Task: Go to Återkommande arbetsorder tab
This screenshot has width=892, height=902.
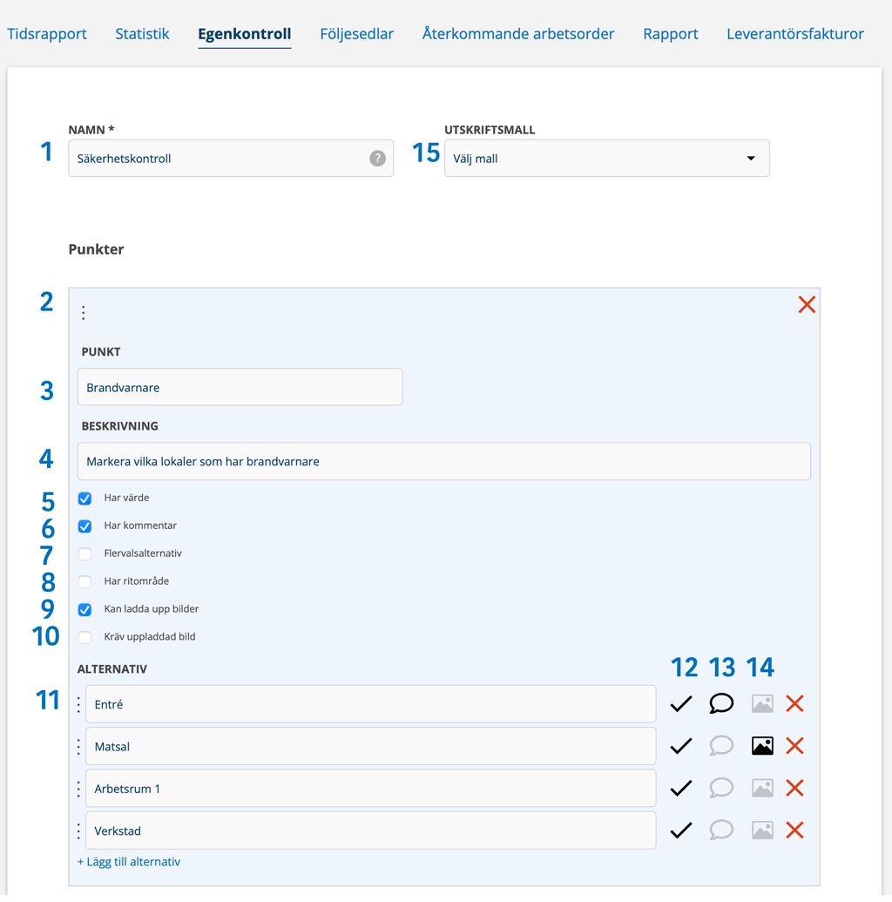Action: (518, 34)
